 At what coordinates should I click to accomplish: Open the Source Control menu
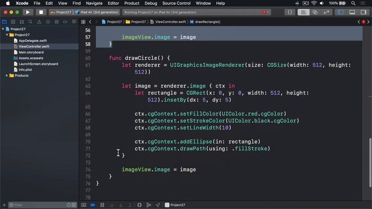pos(176,3)
